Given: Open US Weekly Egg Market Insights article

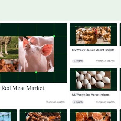Looking at the screenshot, I should pos(90,95).
